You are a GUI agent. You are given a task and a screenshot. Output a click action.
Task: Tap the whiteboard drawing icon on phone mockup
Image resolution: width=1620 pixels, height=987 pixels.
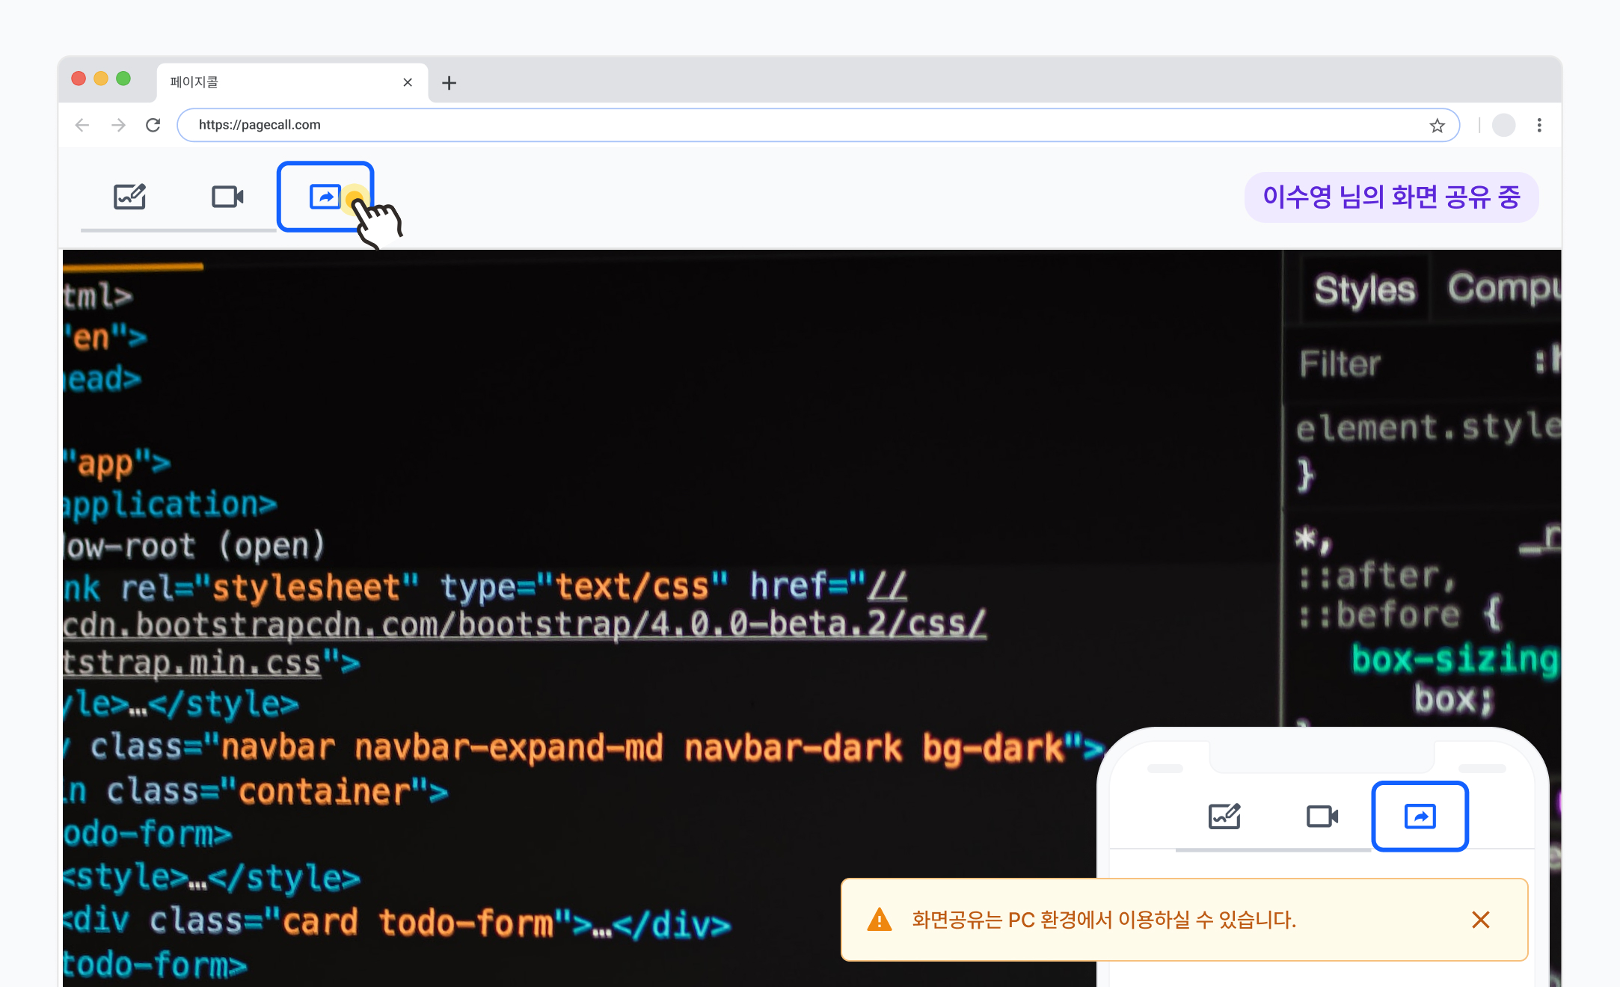(1224, 816)
